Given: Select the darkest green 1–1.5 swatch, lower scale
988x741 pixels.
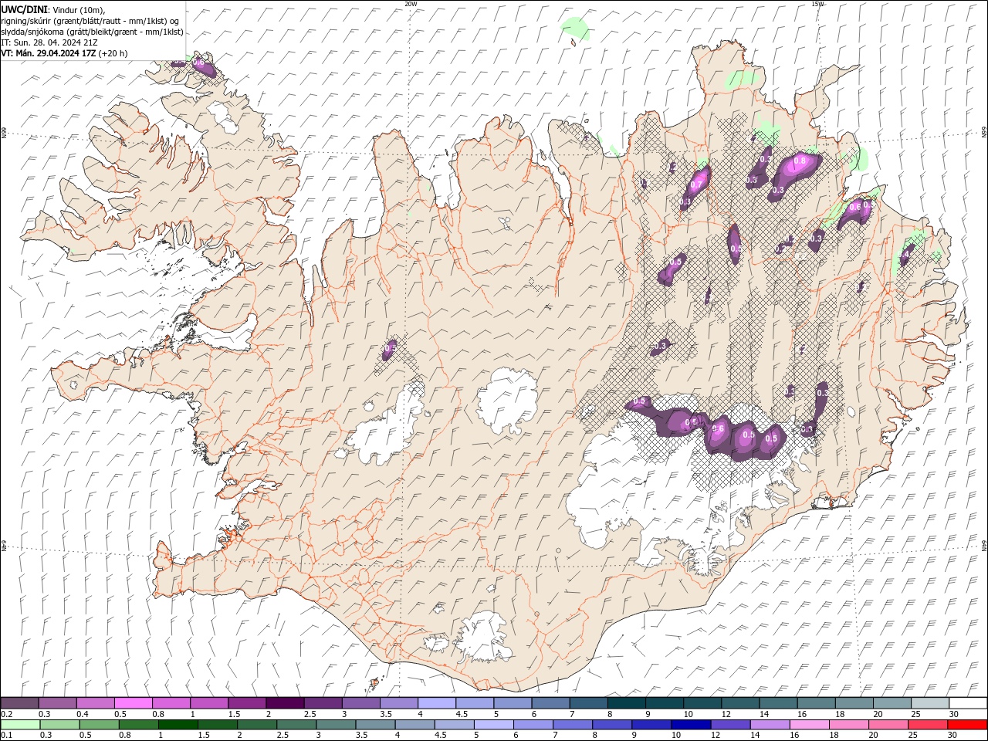Looking at the screenshot, I should click(178, 725).
